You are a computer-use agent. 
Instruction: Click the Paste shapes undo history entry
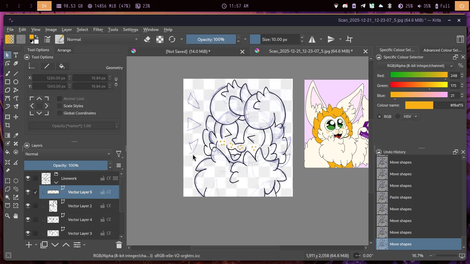pyautogui.click(x=400, y=197)
